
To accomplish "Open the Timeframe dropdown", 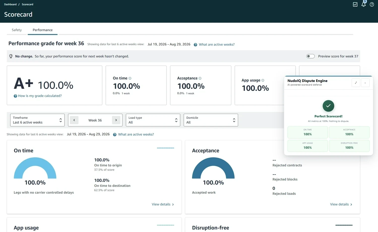I will coord(37,120).
